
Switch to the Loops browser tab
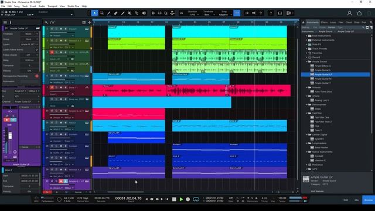[x=333, y=22]
